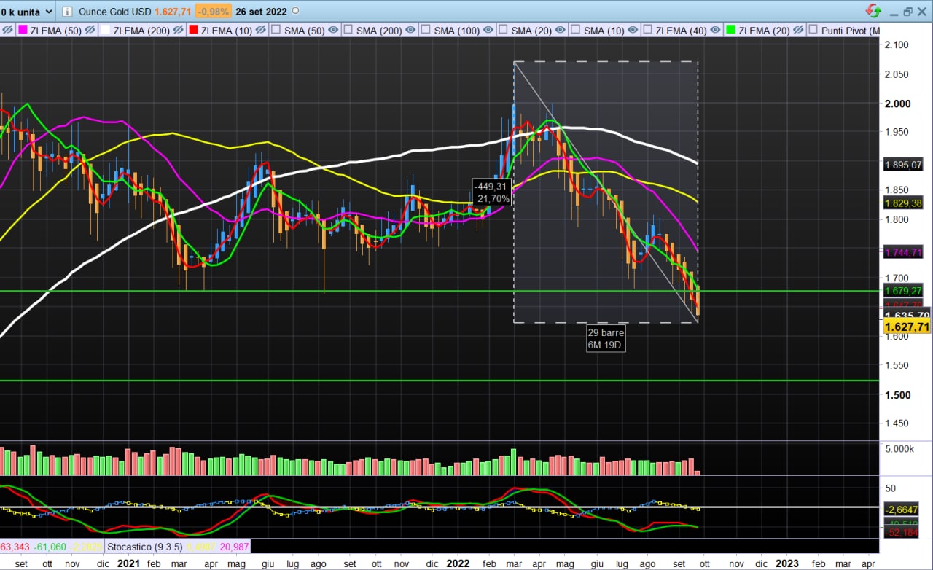
Task: Toggle SMA (10) eye icon
Action: (633, 31)
